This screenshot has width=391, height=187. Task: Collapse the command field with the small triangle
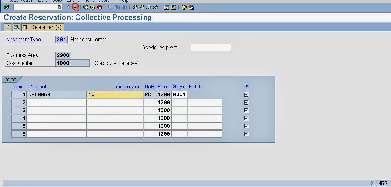(68, 7)
